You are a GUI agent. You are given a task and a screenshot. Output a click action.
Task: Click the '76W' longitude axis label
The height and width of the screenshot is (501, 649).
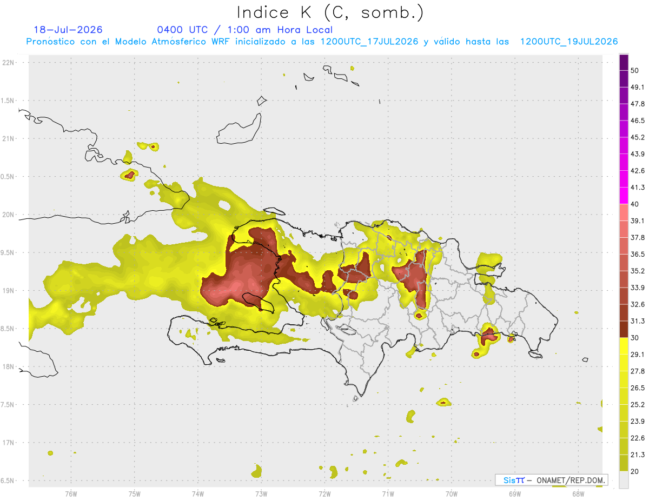click(71, 494)
